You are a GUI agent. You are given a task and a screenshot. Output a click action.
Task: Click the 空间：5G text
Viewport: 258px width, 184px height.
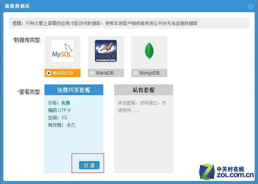tap(57, 118)
